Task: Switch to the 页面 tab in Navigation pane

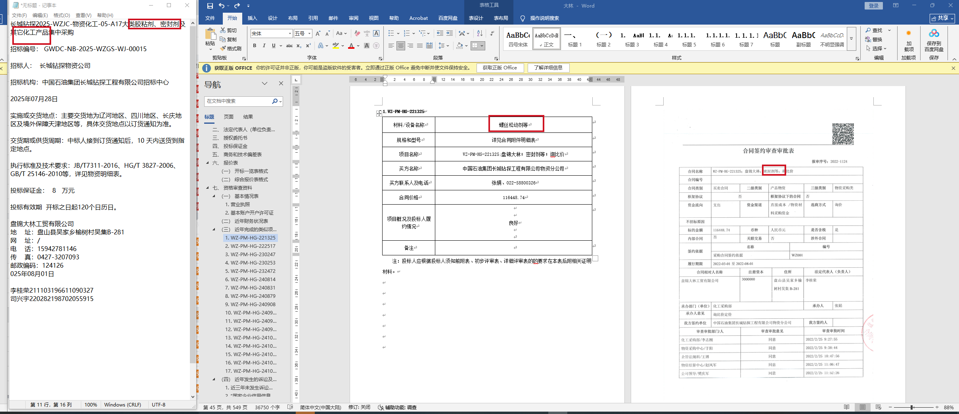Action: (x=229, y=117)
